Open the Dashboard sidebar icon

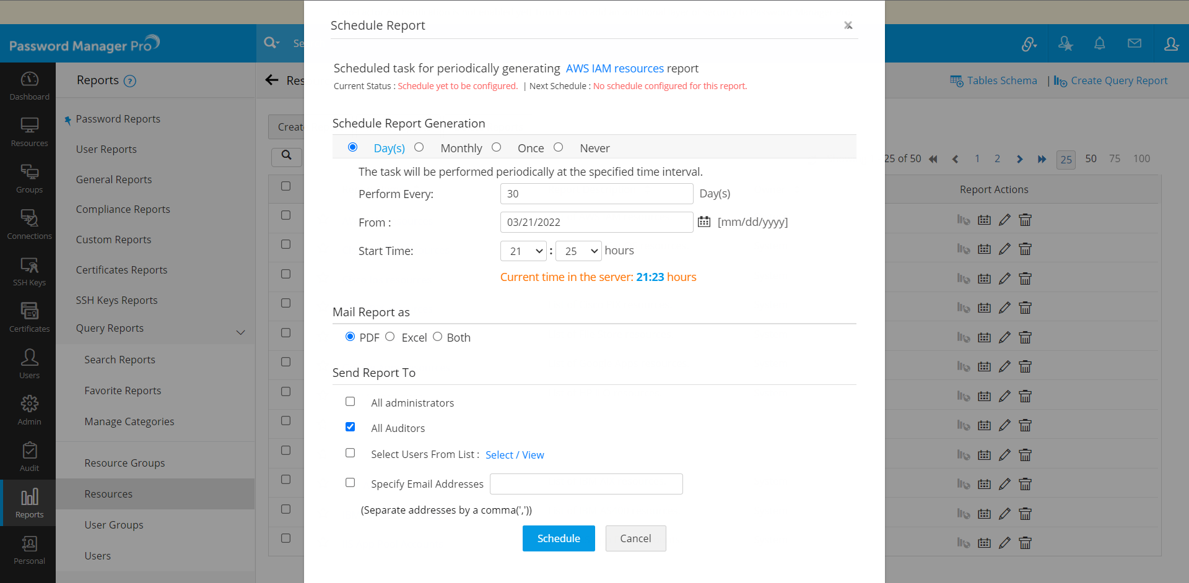click(x=29, y=85)
